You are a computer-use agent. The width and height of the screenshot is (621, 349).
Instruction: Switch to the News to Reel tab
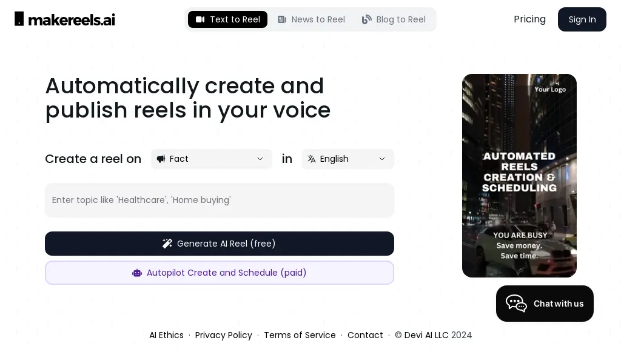(x=311, y=19)
